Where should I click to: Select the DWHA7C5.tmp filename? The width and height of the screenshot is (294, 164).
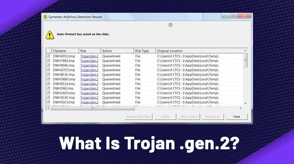click(x=64, y=70)
